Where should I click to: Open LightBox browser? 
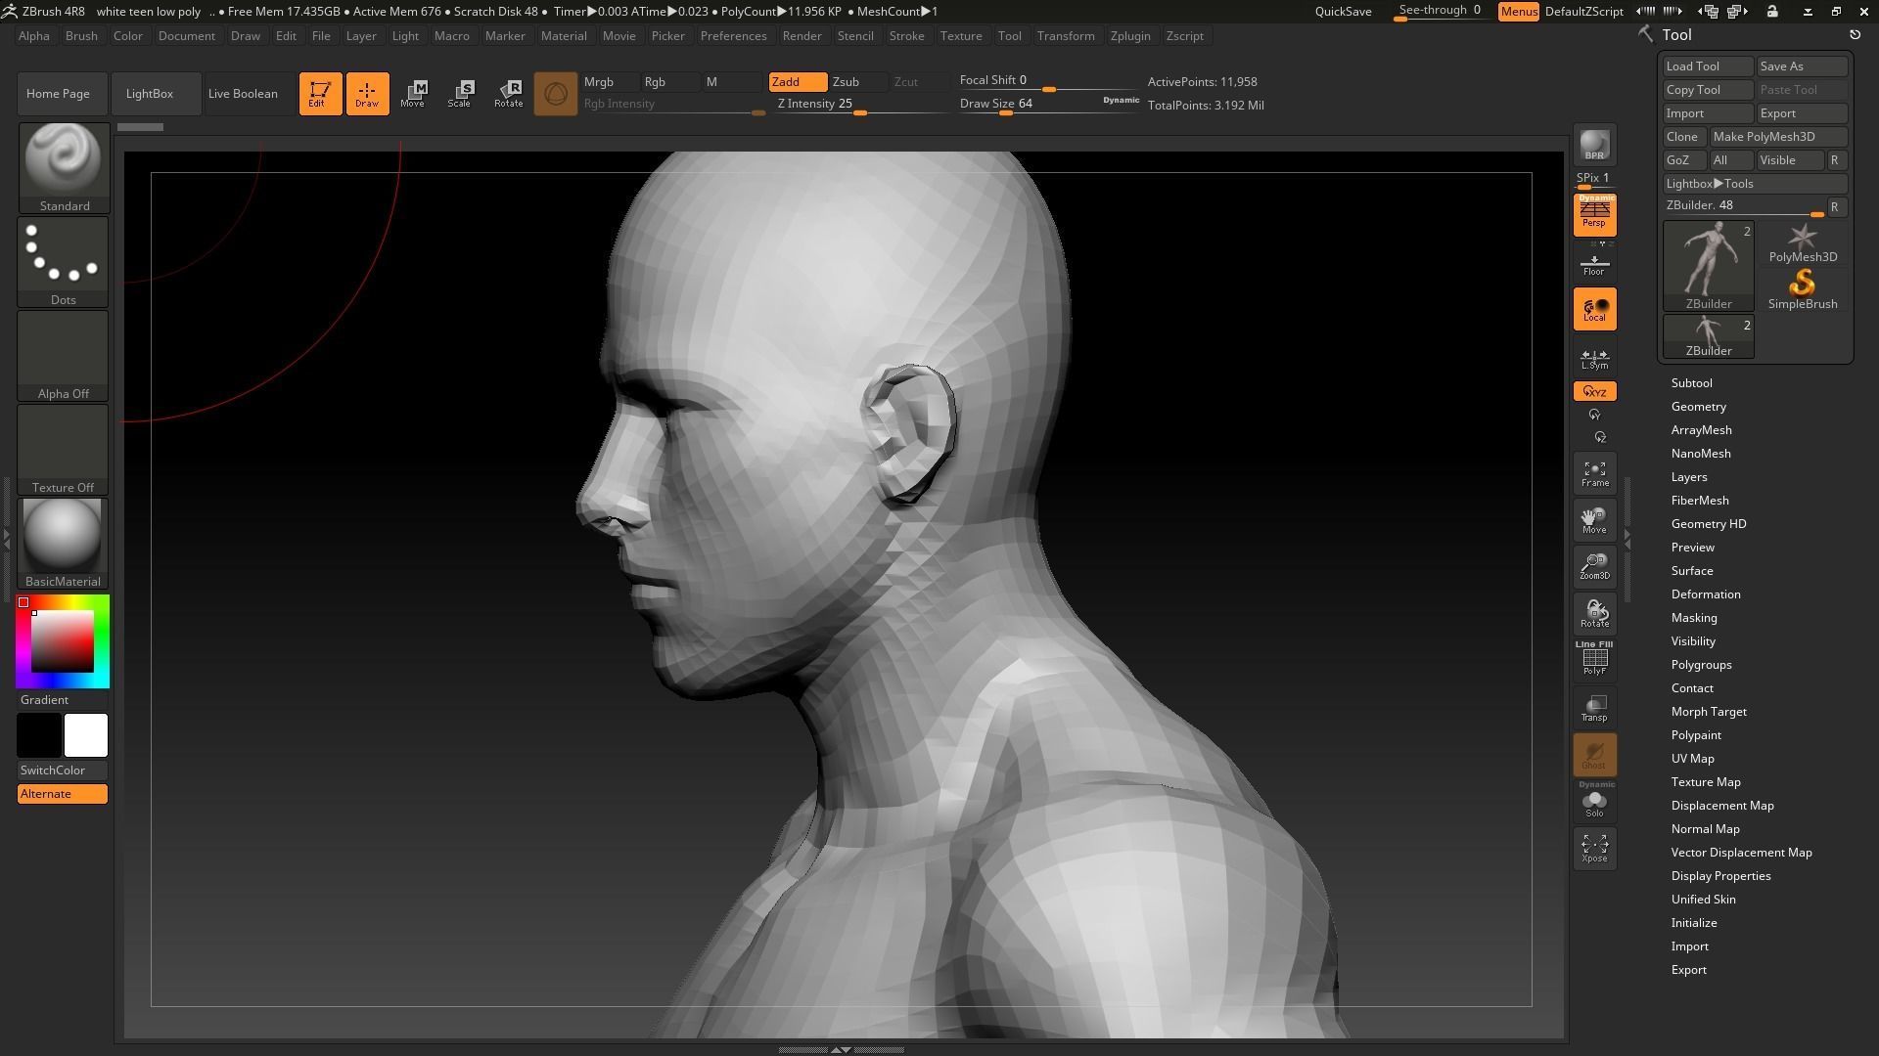(x=157, y=94)
